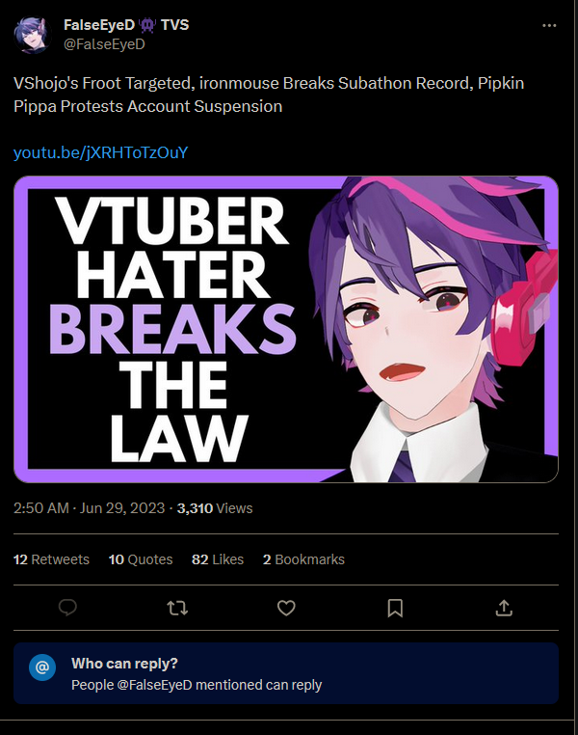Click the FalseEyeD TVS display name
This screenshot has width=578, height=735.
point(126,24)
